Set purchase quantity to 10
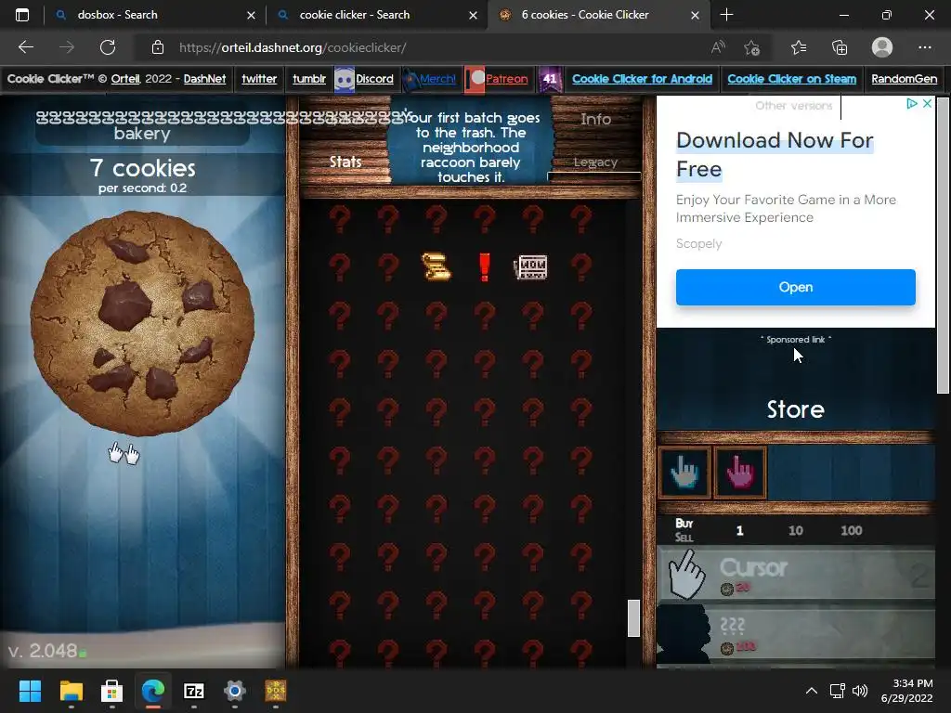Screen dimensions: 951x713 pos(796,530)
